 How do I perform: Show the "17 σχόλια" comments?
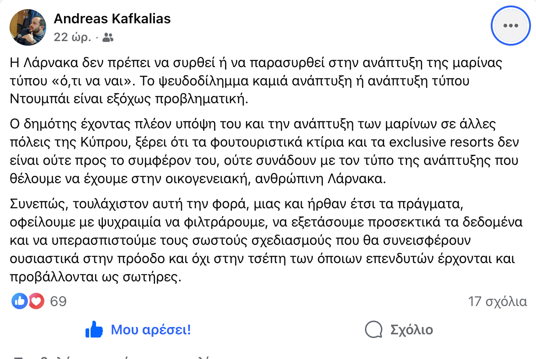(497, 301)
